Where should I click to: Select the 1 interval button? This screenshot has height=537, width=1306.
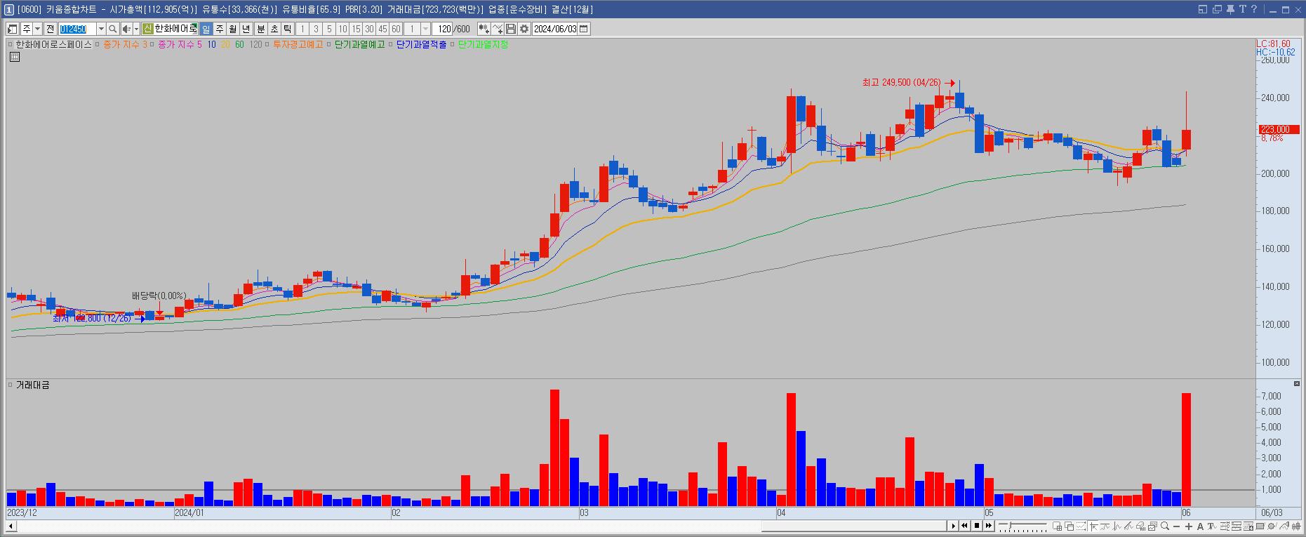[x=302, y=29]
